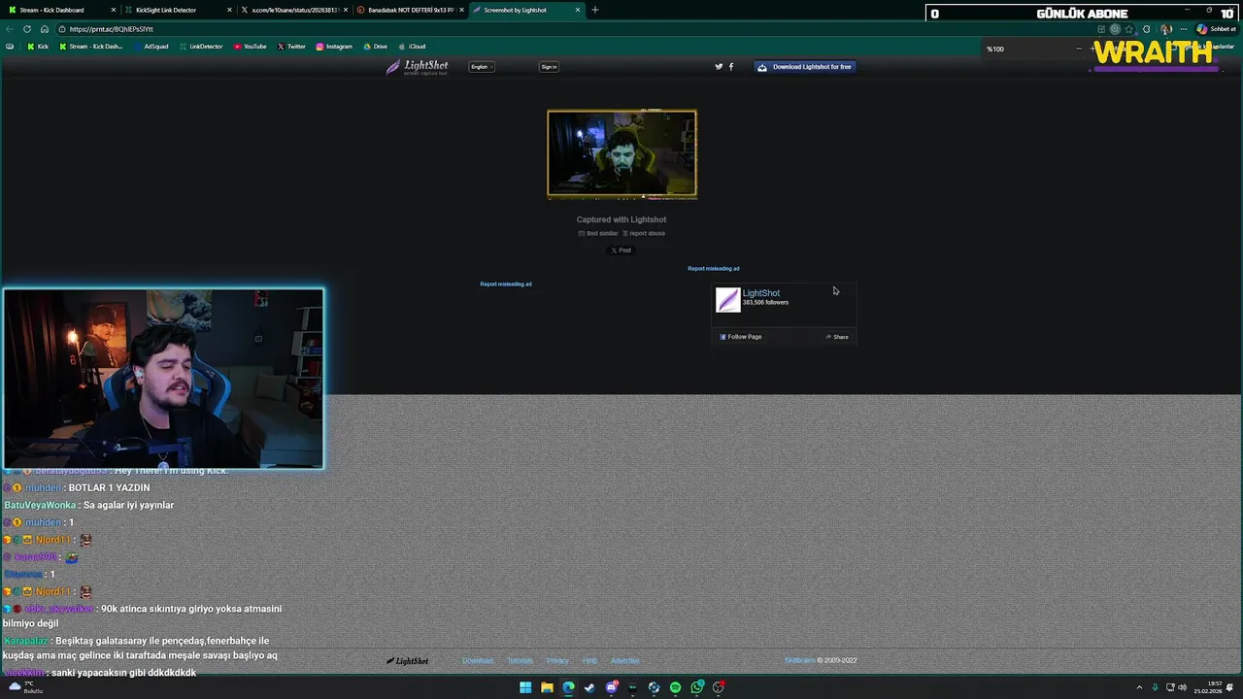Open the English language dropdown
Viewport: 1243px width, 699px height.
click(x=482, y=67)
